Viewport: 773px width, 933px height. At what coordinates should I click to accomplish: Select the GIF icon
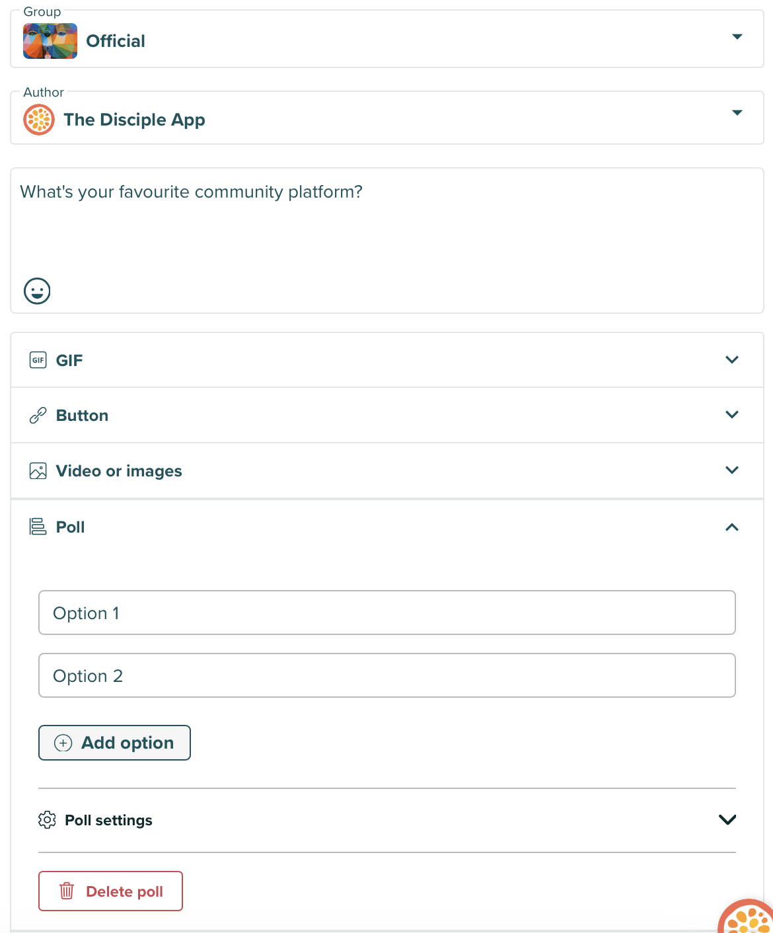38,360
